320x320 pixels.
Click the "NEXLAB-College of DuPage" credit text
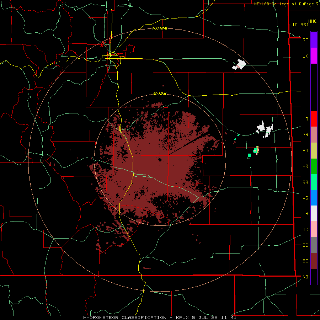click(284, 4)
